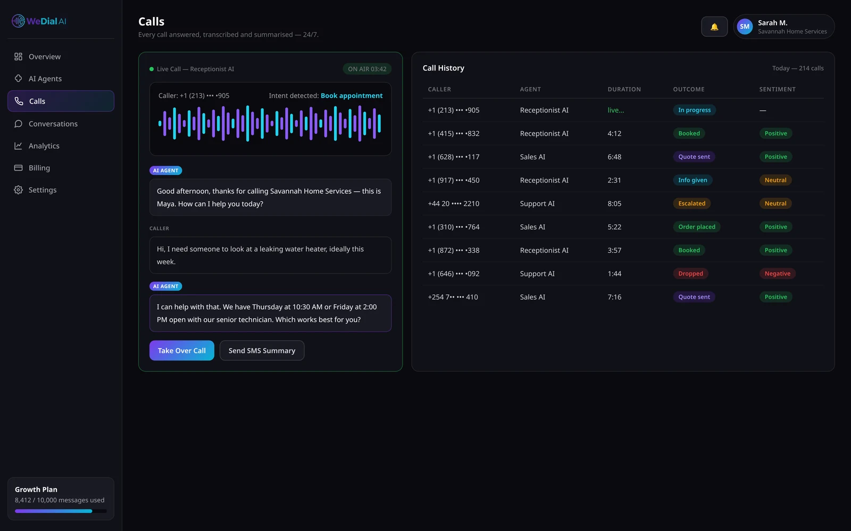Click the Growth Plan card title
The height and width of the screenshot is (531, 851).
36,490
